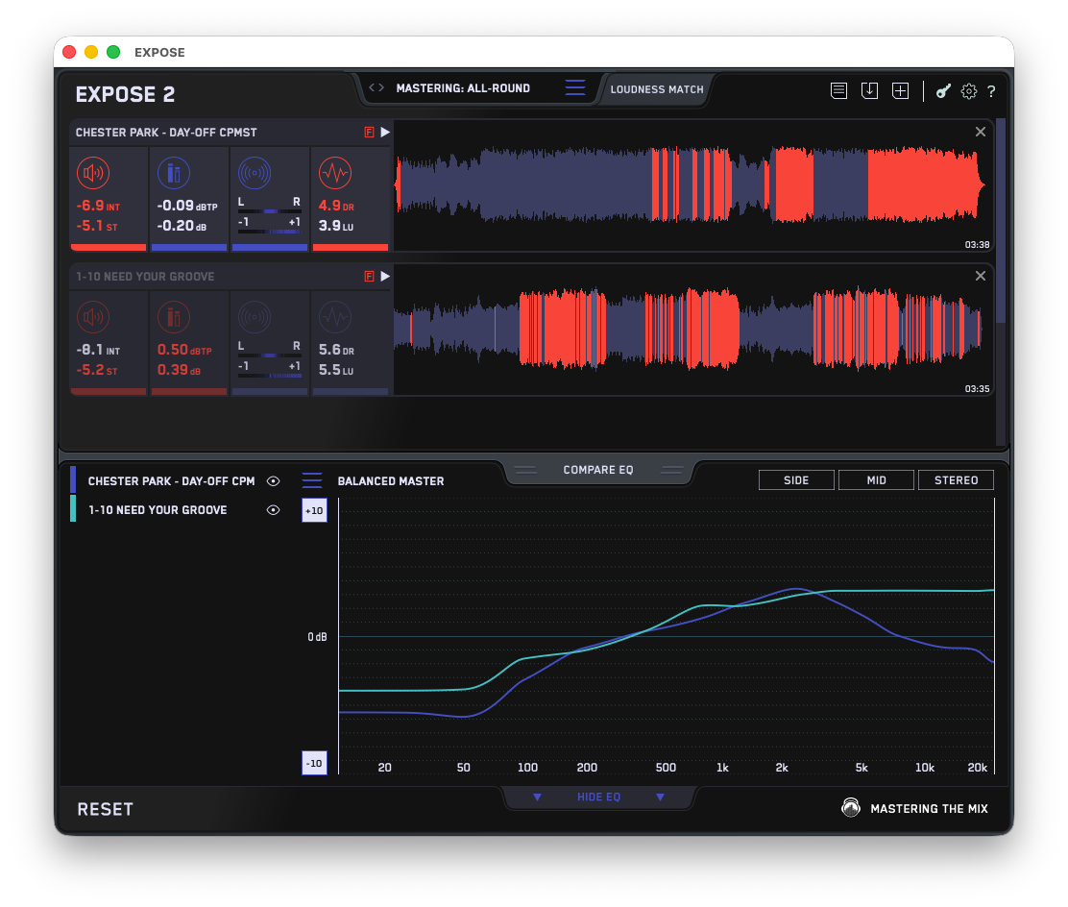The width and height of the screenshot is (1068, 907).
Task: Open the Mastering: All-Round preset selector
Action: click(x=463, y=88)
